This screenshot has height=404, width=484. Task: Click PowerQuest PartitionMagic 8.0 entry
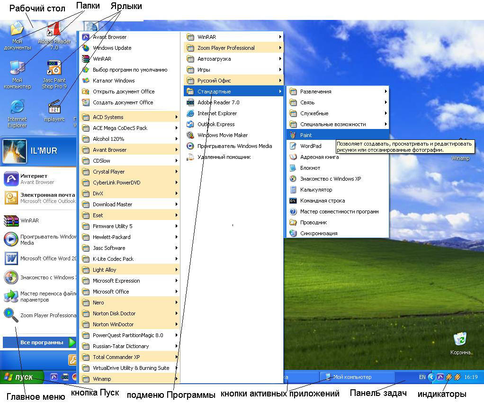tap(130, 335)
